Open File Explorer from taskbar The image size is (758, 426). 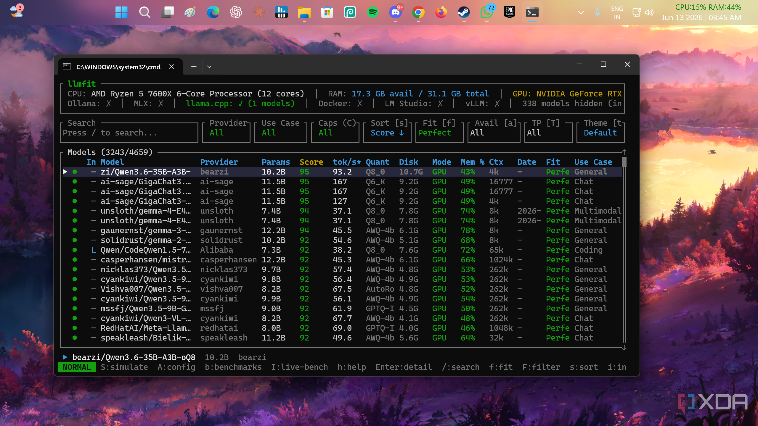(304, 12)
